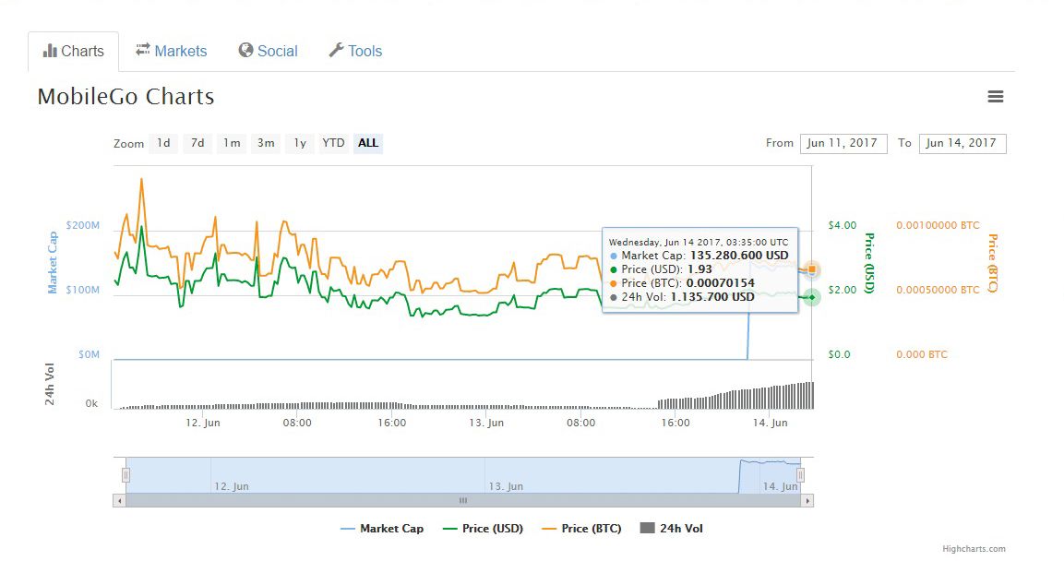
Task: Click the $100M market cap axis label
Action: (x=83, y=290)
